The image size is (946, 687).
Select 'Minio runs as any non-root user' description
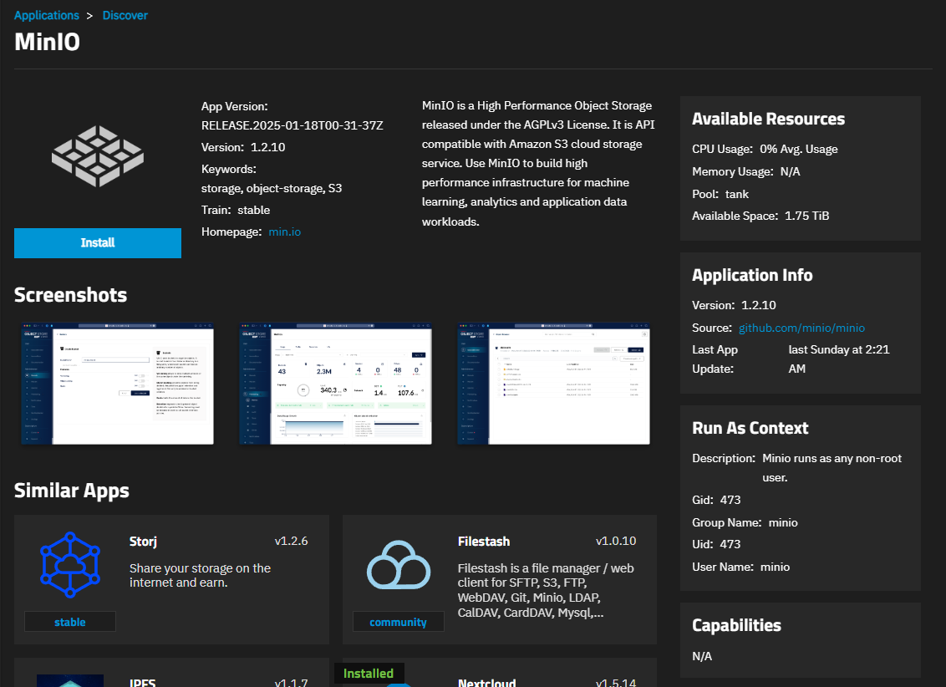click(832, 468)
